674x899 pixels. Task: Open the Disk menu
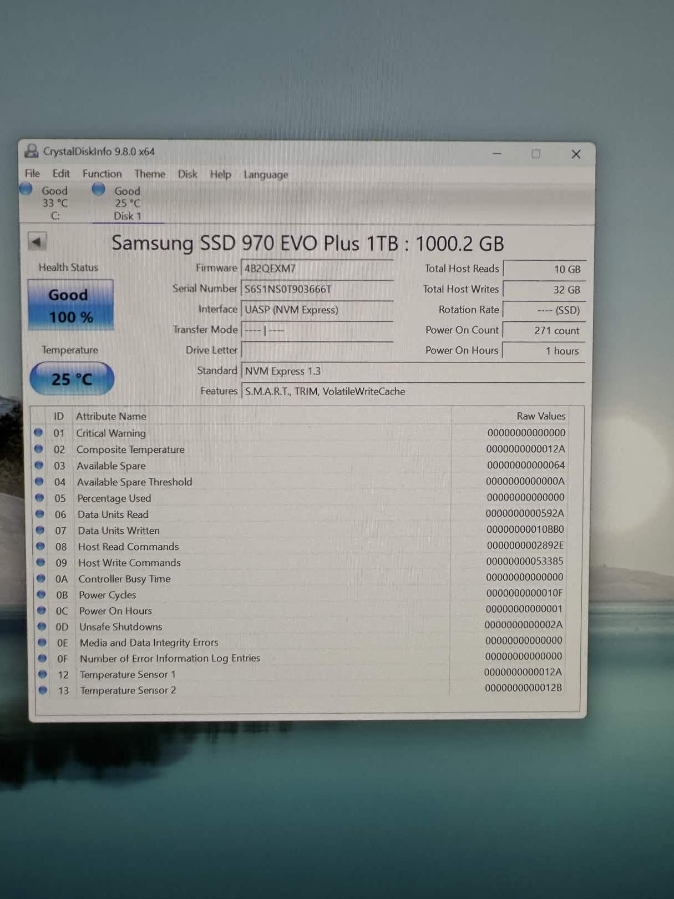(187, 174)
